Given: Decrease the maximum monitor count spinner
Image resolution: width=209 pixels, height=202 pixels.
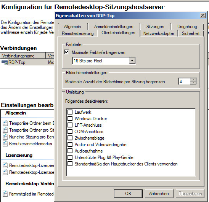Looking at the screenshot, I should click(x=193, y=83).
